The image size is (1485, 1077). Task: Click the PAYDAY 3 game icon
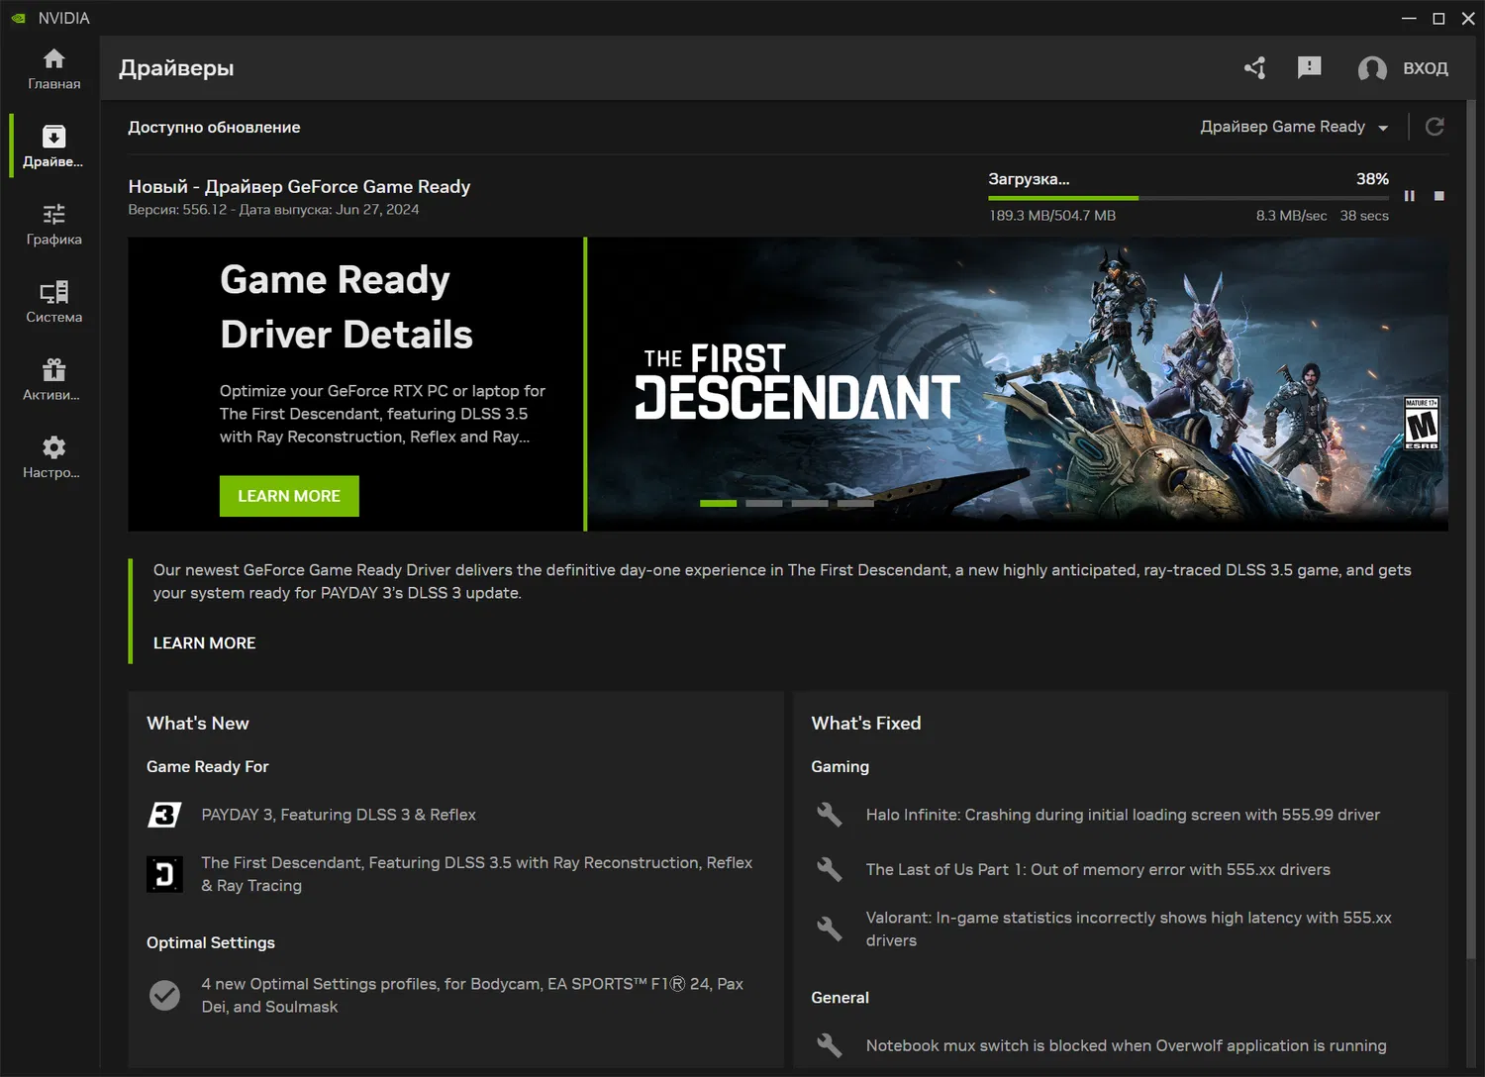164,815
